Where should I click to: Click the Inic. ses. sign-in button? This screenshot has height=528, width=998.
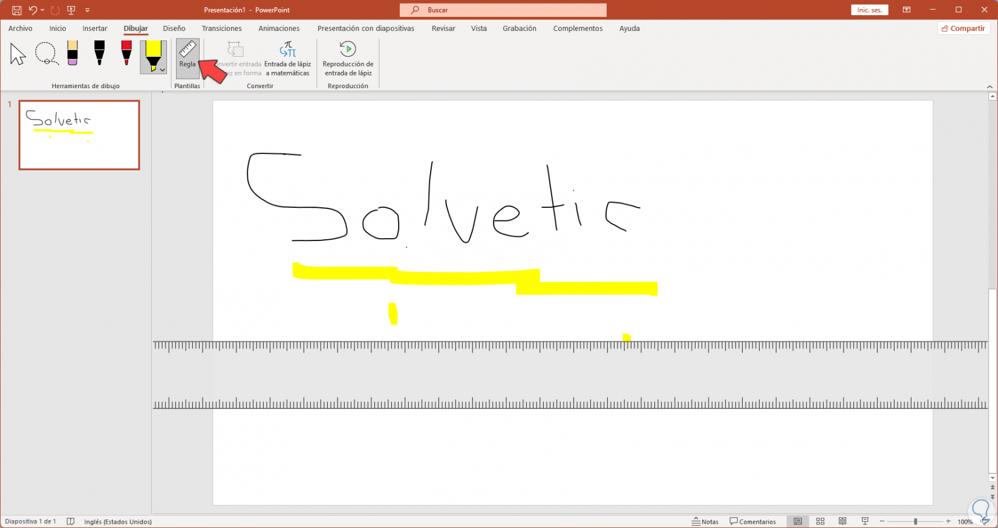pyautogui.click(x=870, y=10)
